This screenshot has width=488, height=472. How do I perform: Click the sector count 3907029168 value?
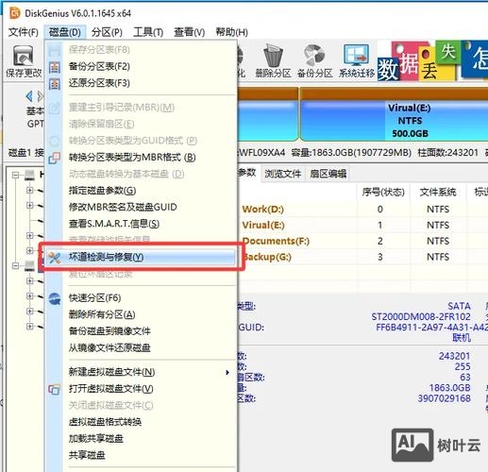tap(444, 398)
